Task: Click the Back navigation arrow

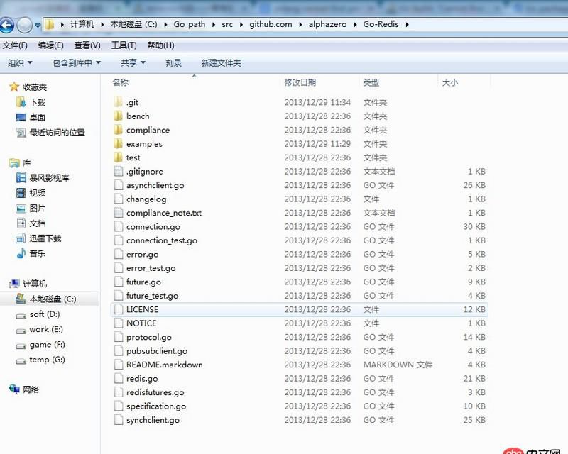Action: click(7, 23)
